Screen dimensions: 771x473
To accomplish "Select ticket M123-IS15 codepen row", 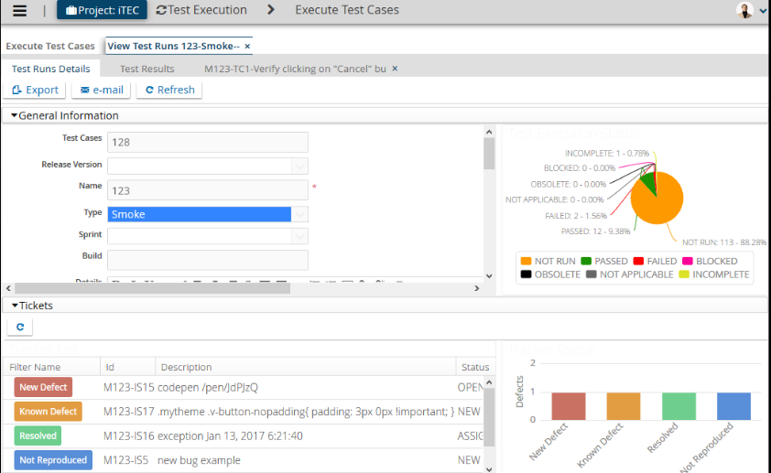I will tap(244, 388).
